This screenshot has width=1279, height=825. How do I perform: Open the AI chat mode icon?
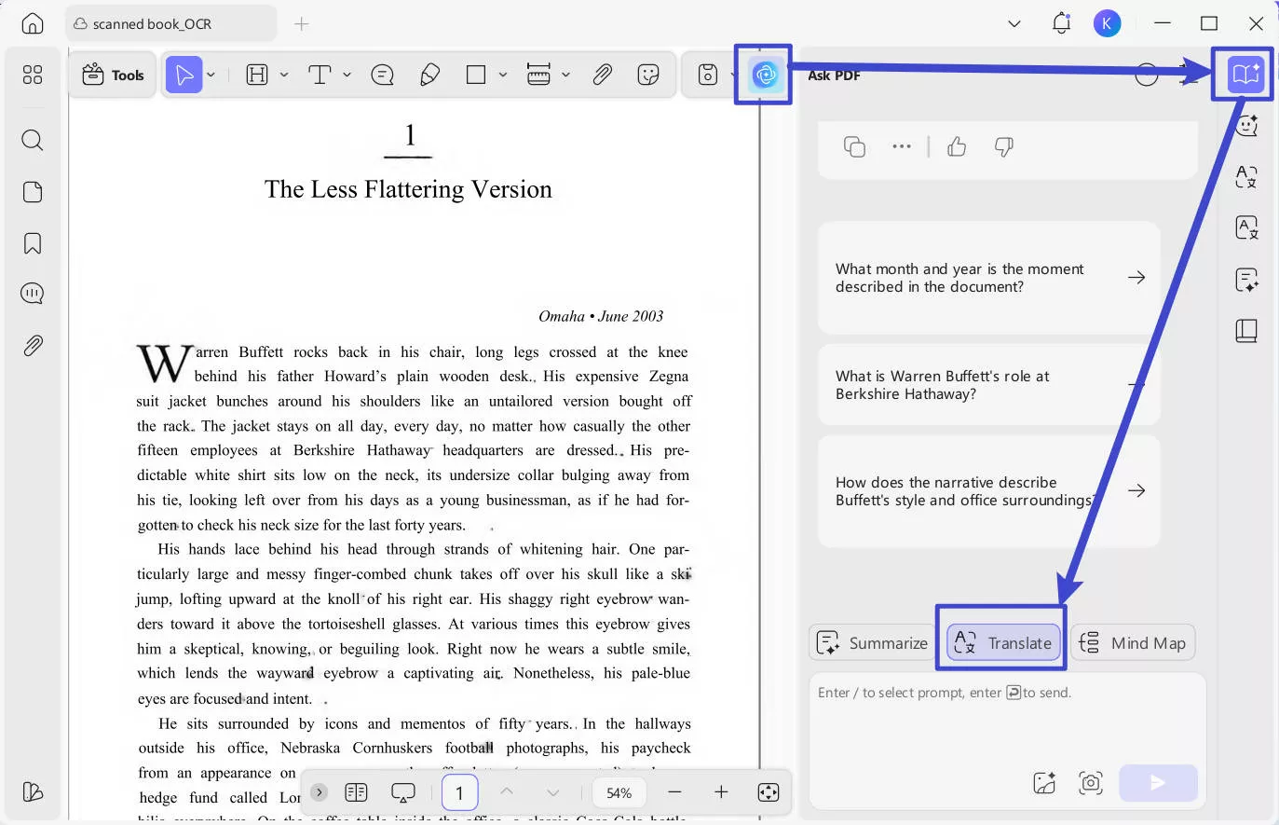[1246, 125]
